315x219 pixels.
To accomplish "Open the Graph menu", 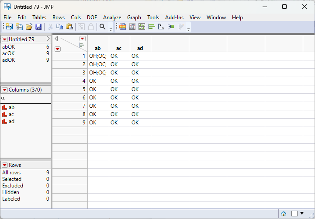I will pos(134,18).
